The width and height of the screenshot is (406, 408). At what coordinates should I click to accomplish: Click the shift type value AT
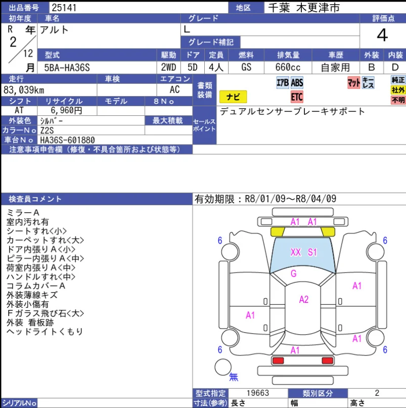[19, 110]
